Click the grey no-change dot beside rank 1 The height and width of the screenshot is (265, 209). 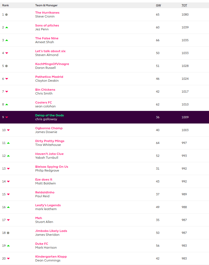[6, 15]
